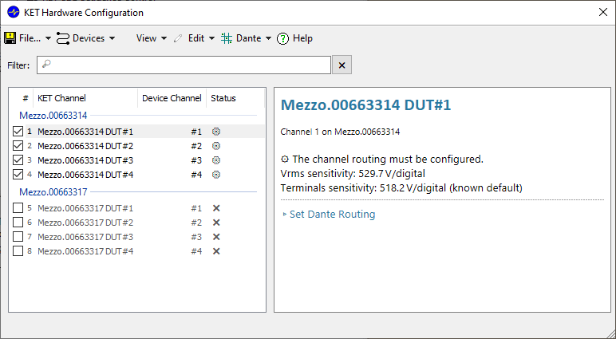Click the floppy disk File icon
Image resolution: width=616 pixels, height=339 pixels.
pos(10,38)
